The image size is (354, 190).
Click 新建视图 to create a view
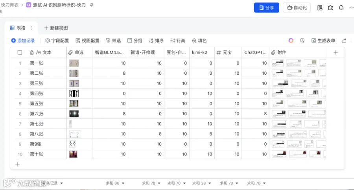56,28
